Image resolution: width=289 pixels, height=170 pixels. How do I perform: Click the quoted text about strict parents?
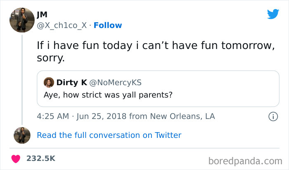tap(107, 94)
